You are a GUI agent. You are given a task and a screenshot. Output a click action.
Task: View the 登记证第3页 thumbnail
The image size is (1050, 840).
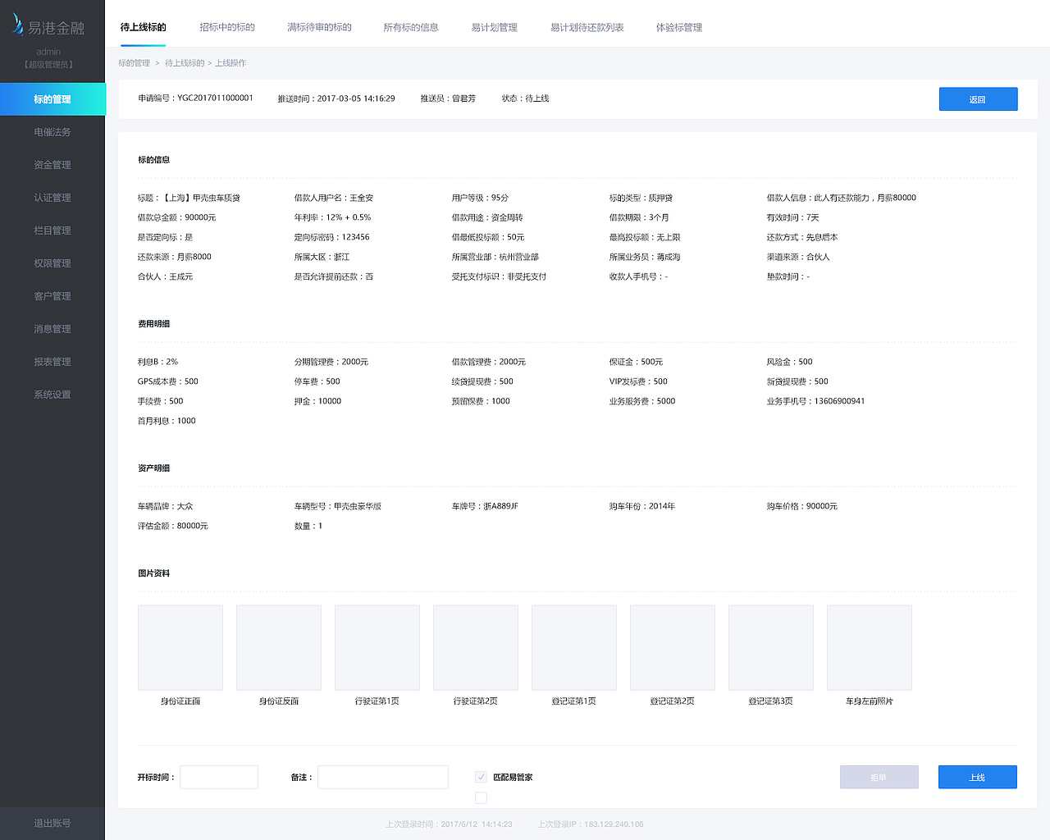tap(771, 647)
